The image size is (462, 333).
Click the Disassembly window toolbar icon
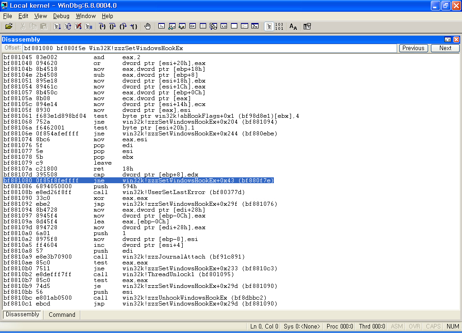[224, 27]
